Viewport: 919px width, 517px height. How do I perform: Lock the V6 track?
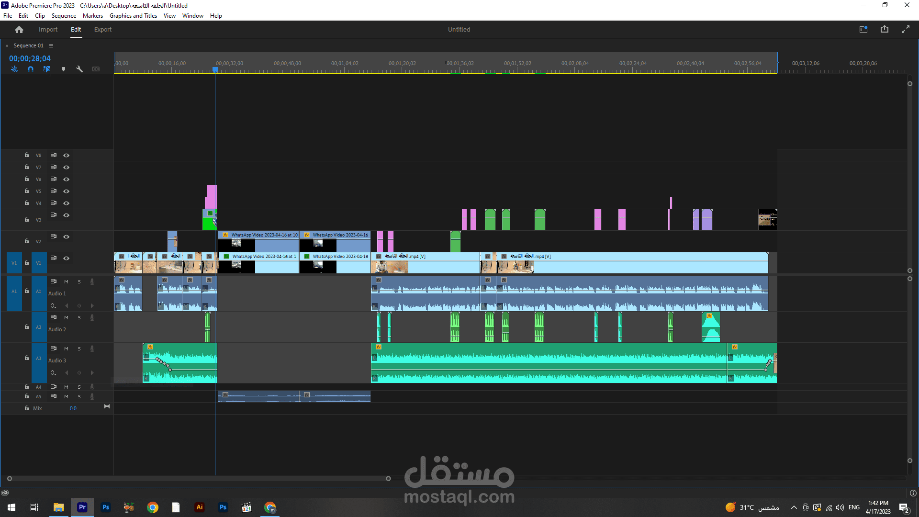pyautogui.click(x=27, y=179)
